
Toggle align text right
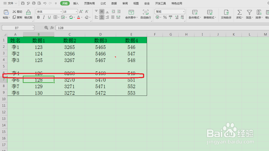coord(107,17)
